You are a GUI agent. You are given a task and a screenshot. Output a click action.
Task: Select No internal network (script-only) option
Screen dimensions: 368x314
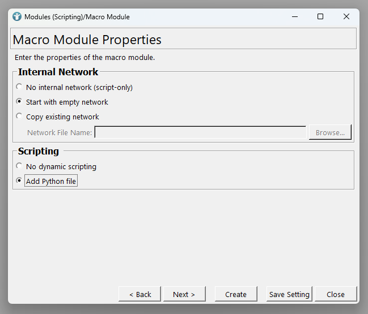coord(20,87)
